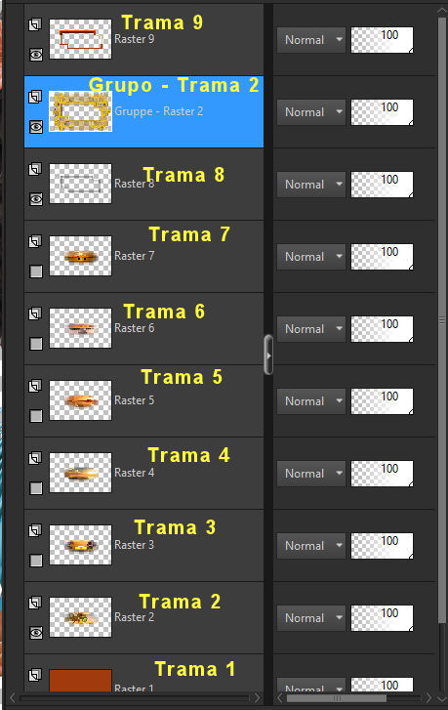This screenshot has height=710, width=448.
Task: Click the layer type icon of Raster 7
Action: [x=35, y=241]
